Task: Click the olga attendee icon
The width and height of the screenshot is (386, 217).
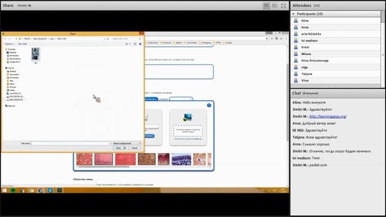Action: click(296, 67)
